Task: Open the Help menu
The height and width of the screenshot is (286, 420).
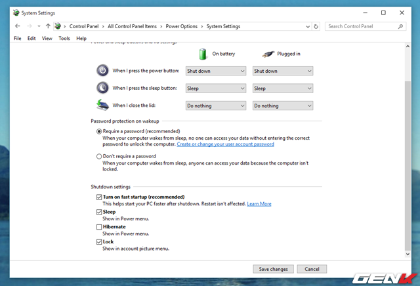Action: point(81,38)
